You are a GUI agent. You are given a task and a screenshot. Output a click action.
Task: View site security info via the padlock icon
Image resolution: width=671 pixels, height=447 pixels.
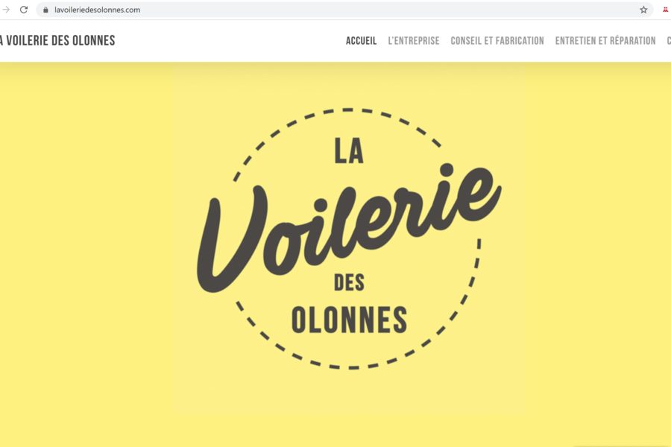45,10
